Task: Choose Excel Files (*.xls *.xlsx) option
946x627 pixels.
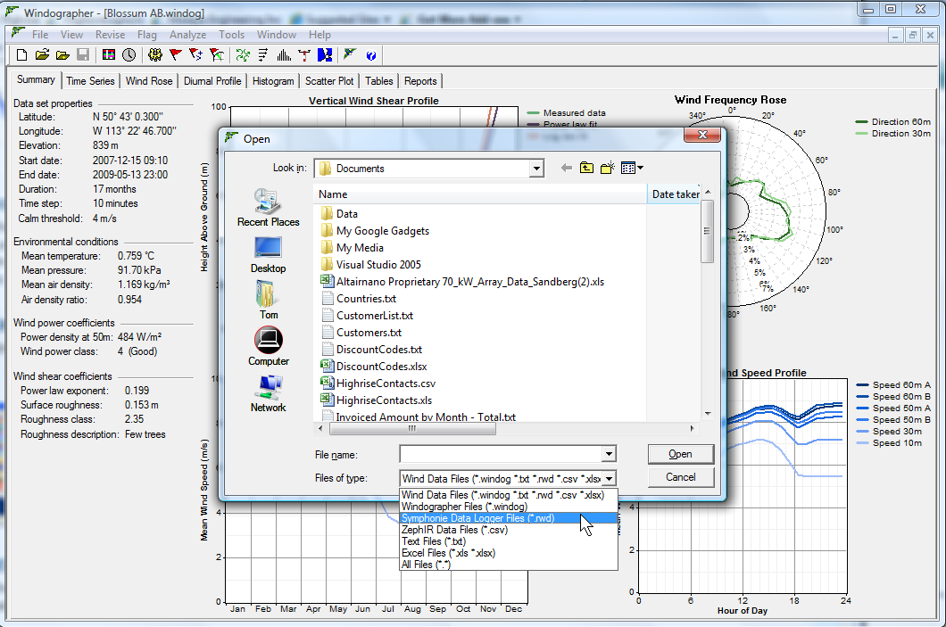Action: [x=510, y=553]
